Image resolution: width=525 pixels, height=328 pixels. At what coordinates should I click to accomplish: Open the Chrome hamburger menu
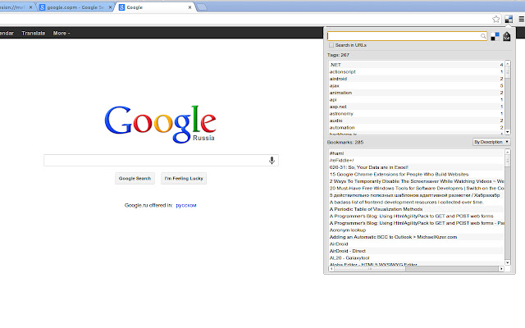point(522,19)
